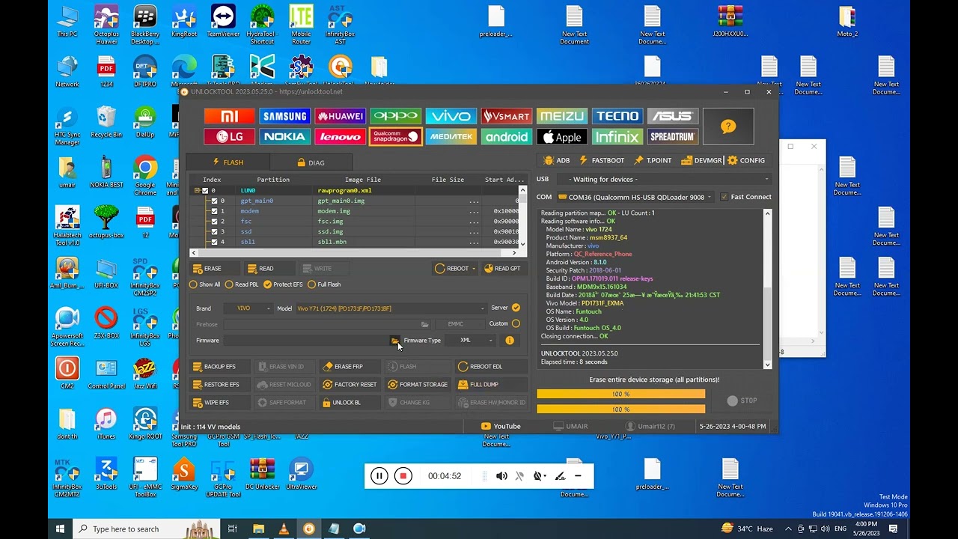Select the Samsung brand logo
This screenshot has width=958, height=539.
(284, 116)
